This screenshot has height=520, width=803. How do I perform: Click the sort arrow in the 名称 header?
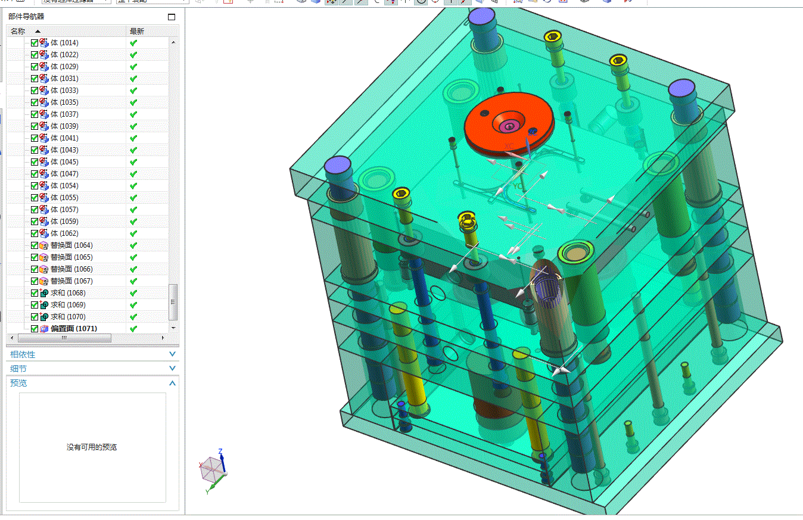[x=38, y=31]
